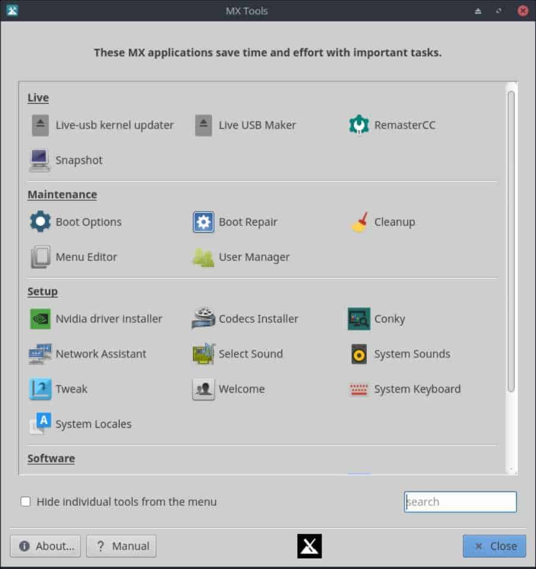Open the RemasterCC tool icon

coord(359,125)
